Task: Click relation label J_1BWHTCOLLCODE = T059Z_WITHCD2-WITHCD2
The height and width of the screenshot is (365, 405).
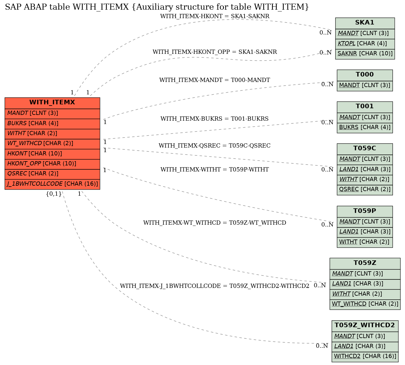Action: click(215, 286)
